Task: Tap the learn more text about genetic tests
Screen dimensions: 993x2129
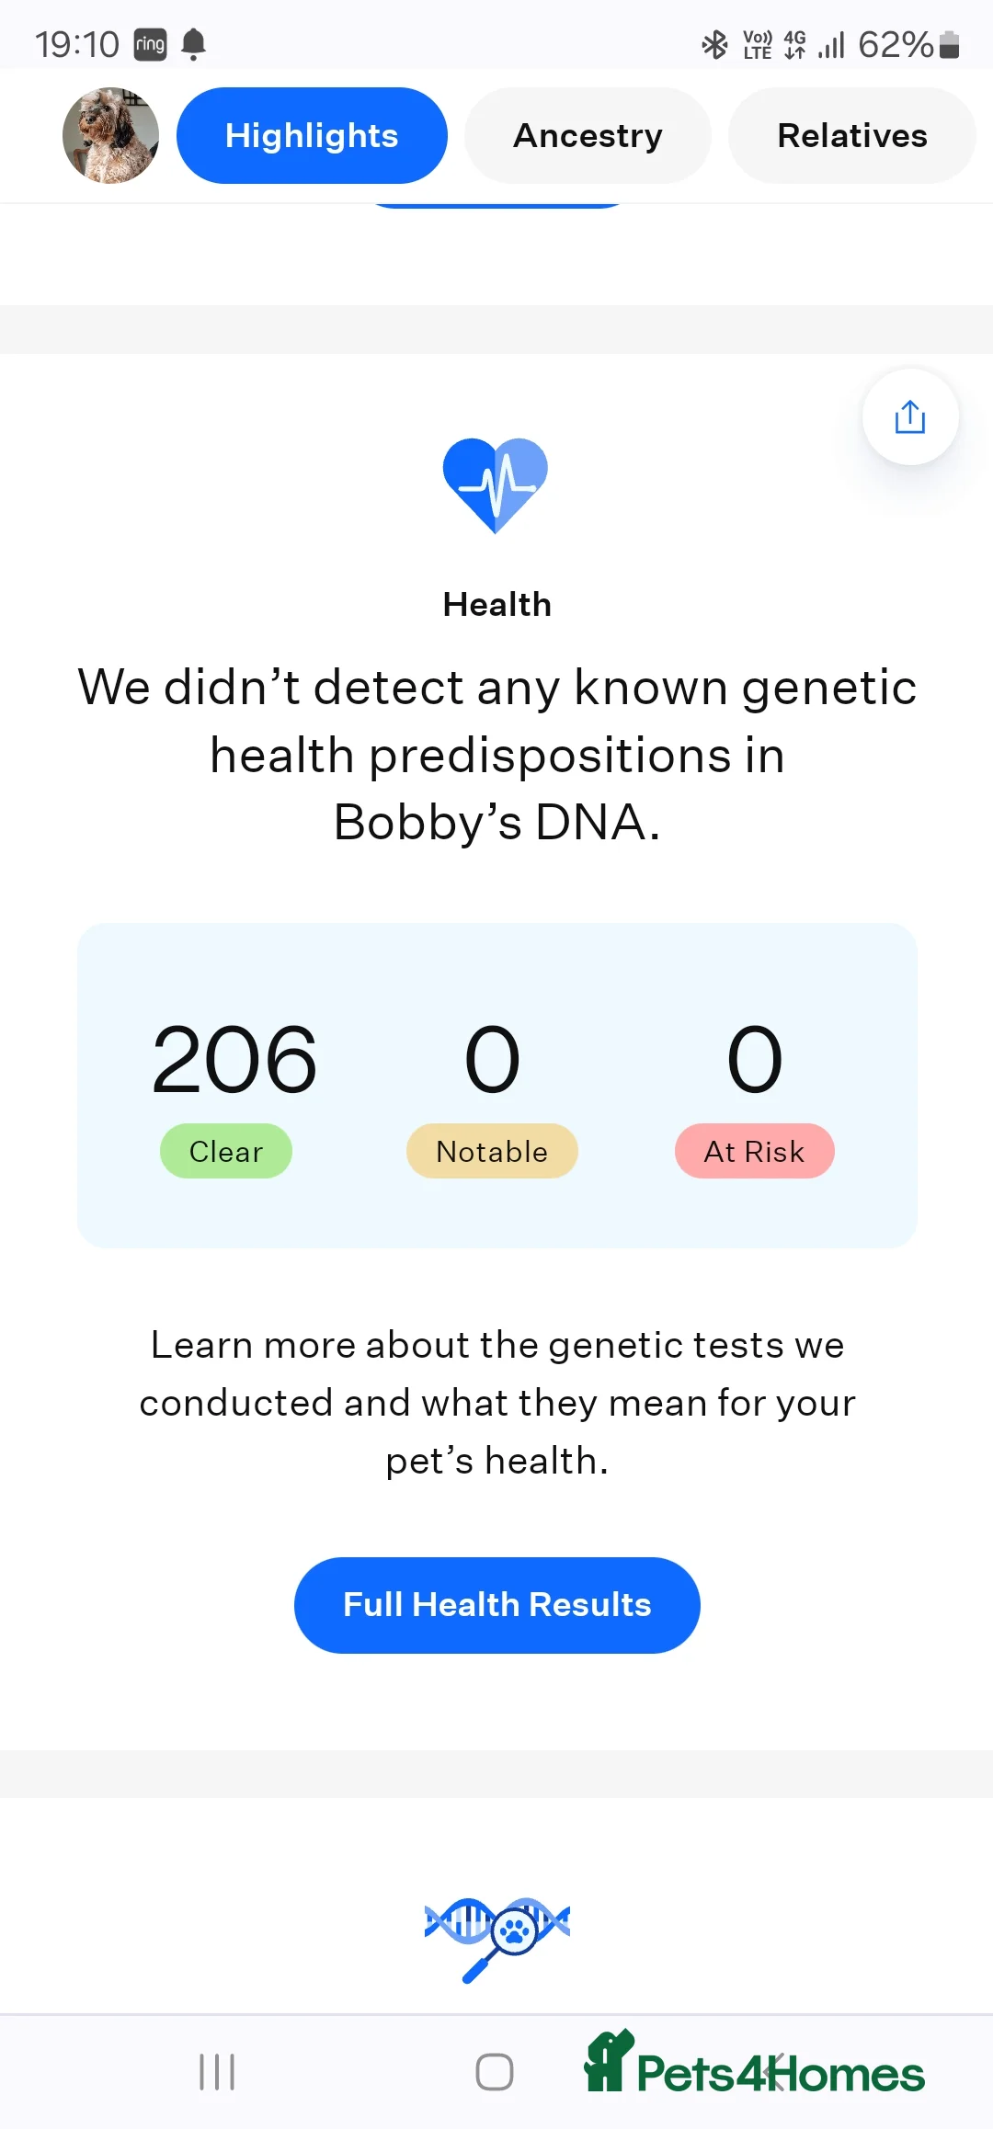Action: (x=496, y=1401)
